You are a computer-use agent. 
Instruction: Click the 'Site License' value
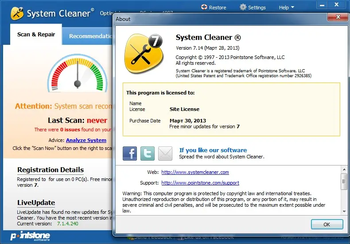pos(184,109)
